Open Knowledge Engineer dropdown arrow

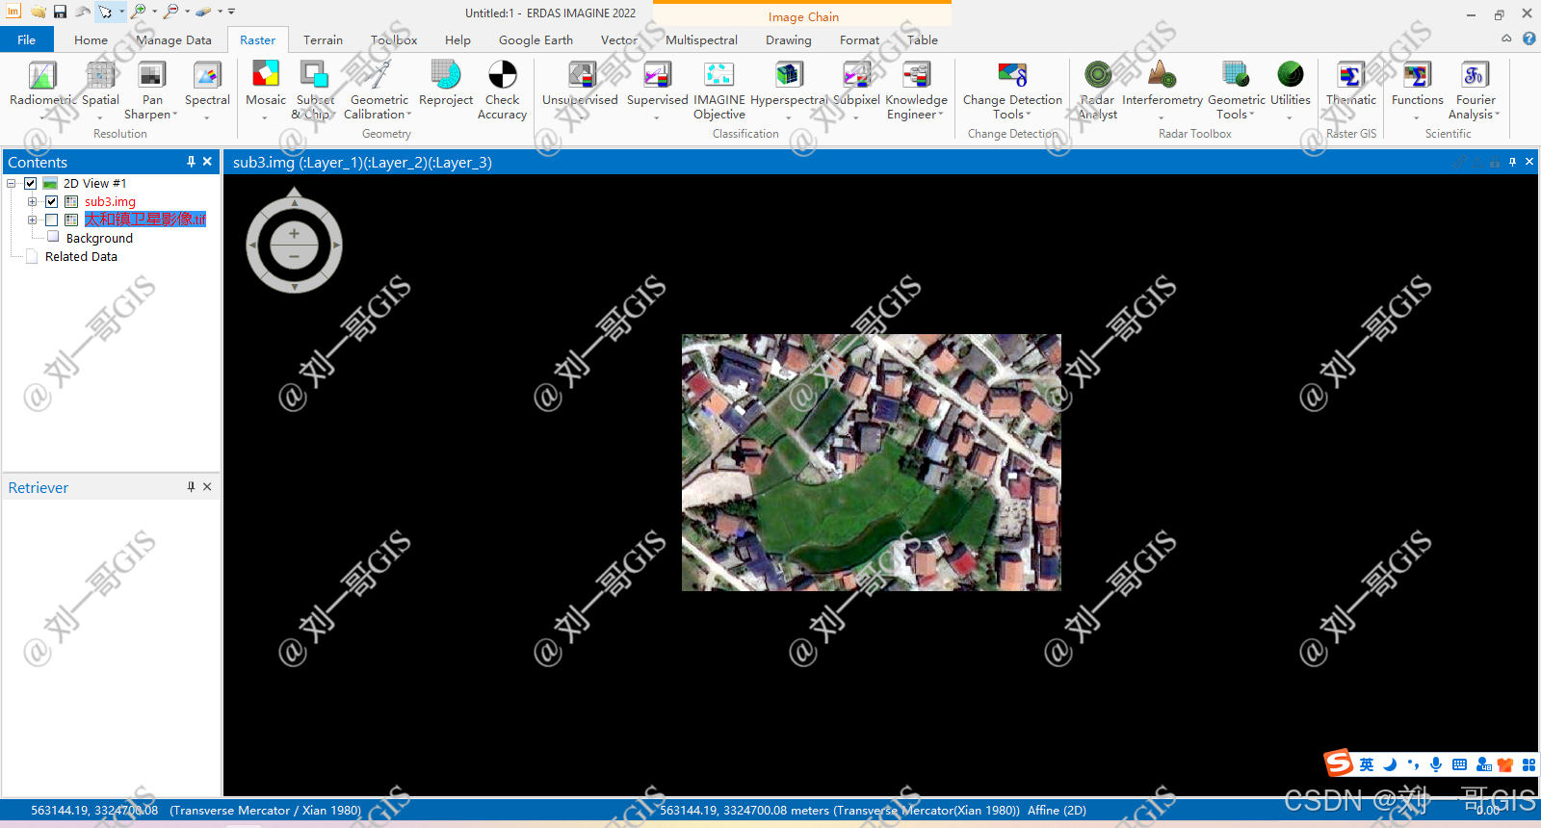940,115
